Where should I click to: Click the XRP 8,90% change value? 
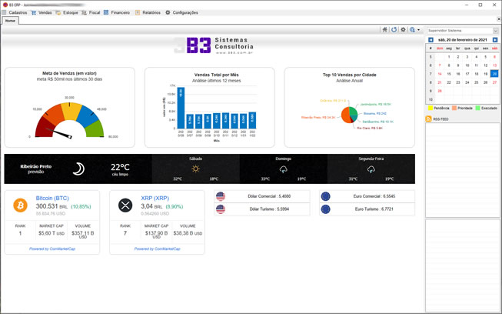[175, 207]
